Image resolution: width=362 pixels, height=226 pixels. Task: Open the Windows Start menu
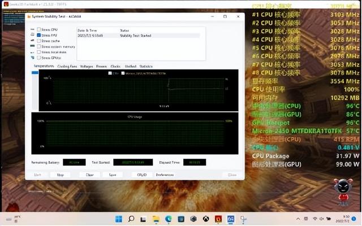click(119, 219)
